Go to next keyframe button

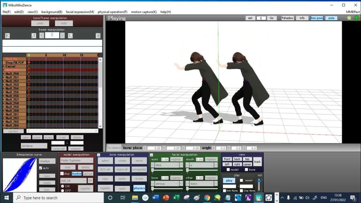pos(70,36)
